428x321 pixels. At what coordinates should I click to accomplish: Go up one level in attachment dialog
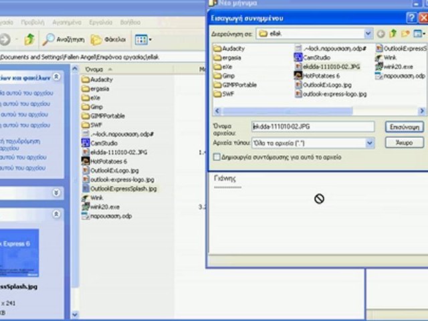tap(393, 33)
